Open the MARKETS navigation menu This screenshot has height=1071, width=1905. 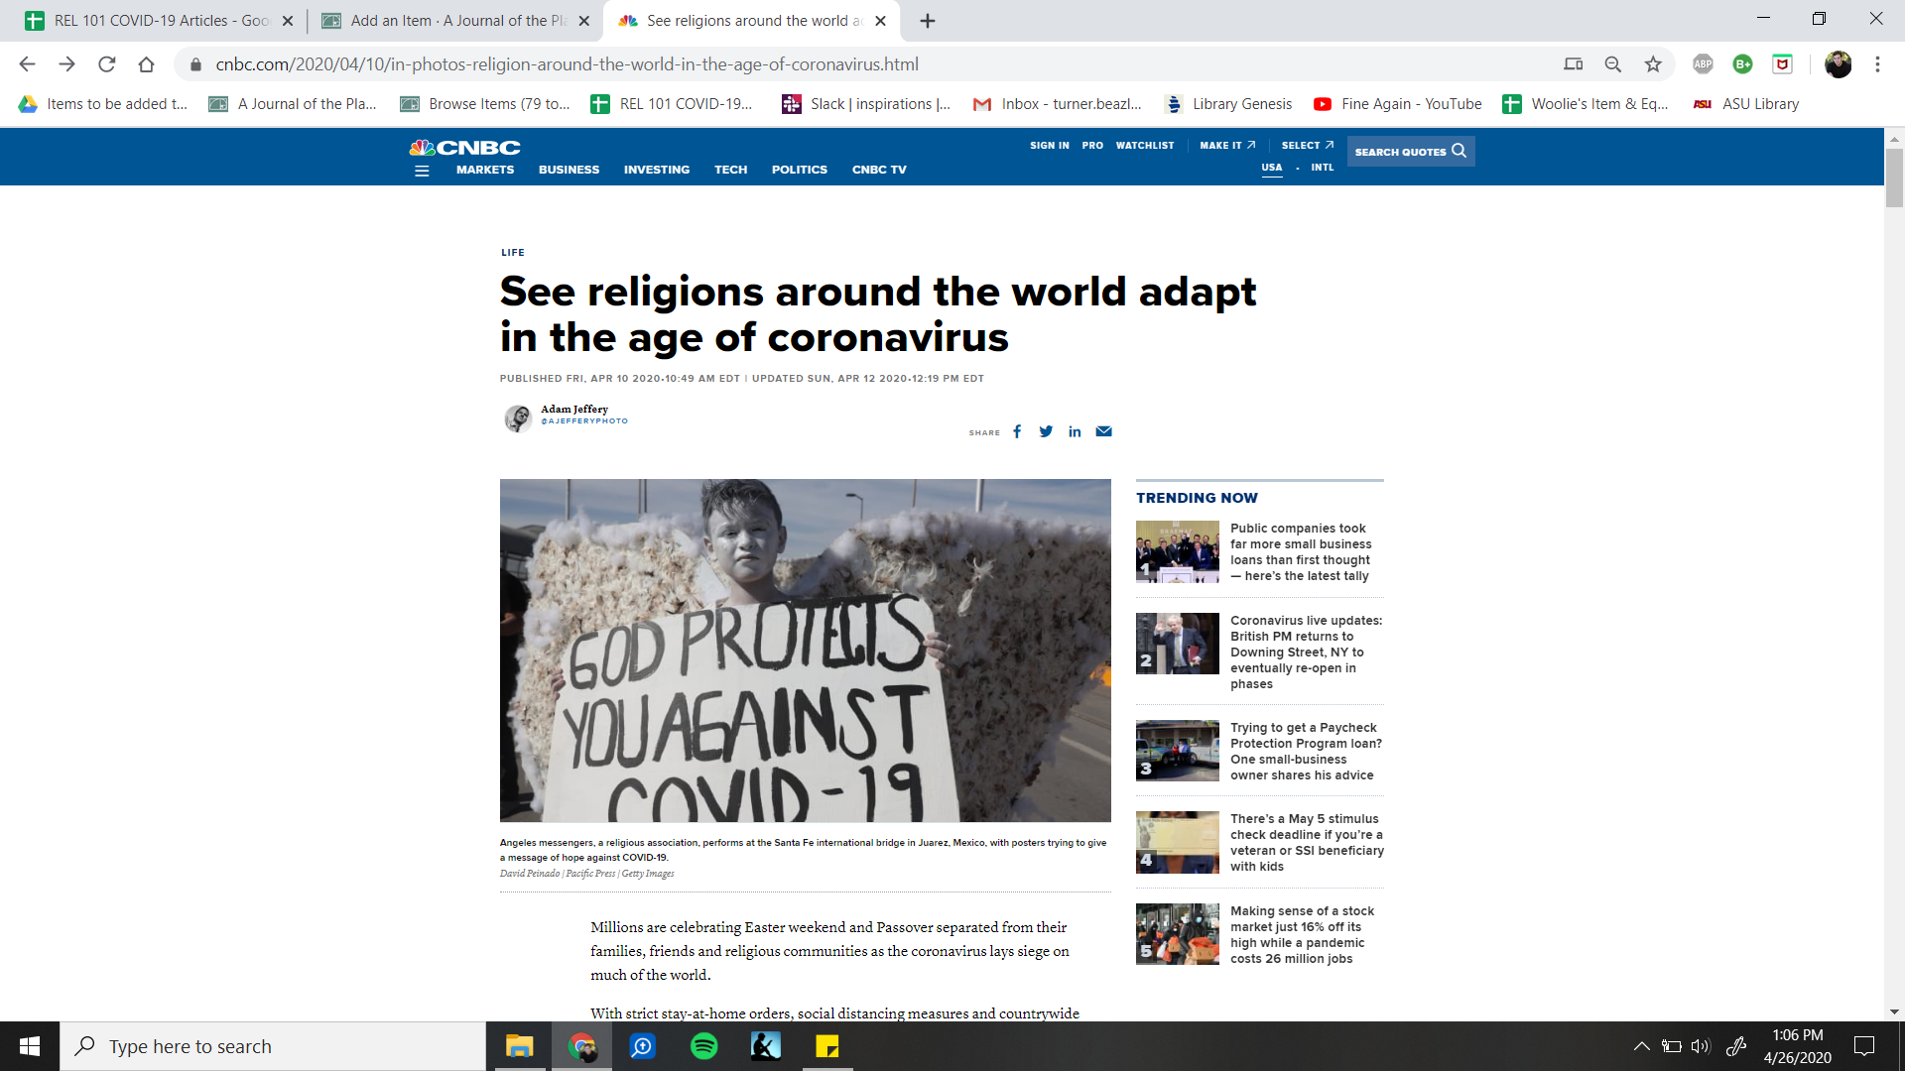485,170
